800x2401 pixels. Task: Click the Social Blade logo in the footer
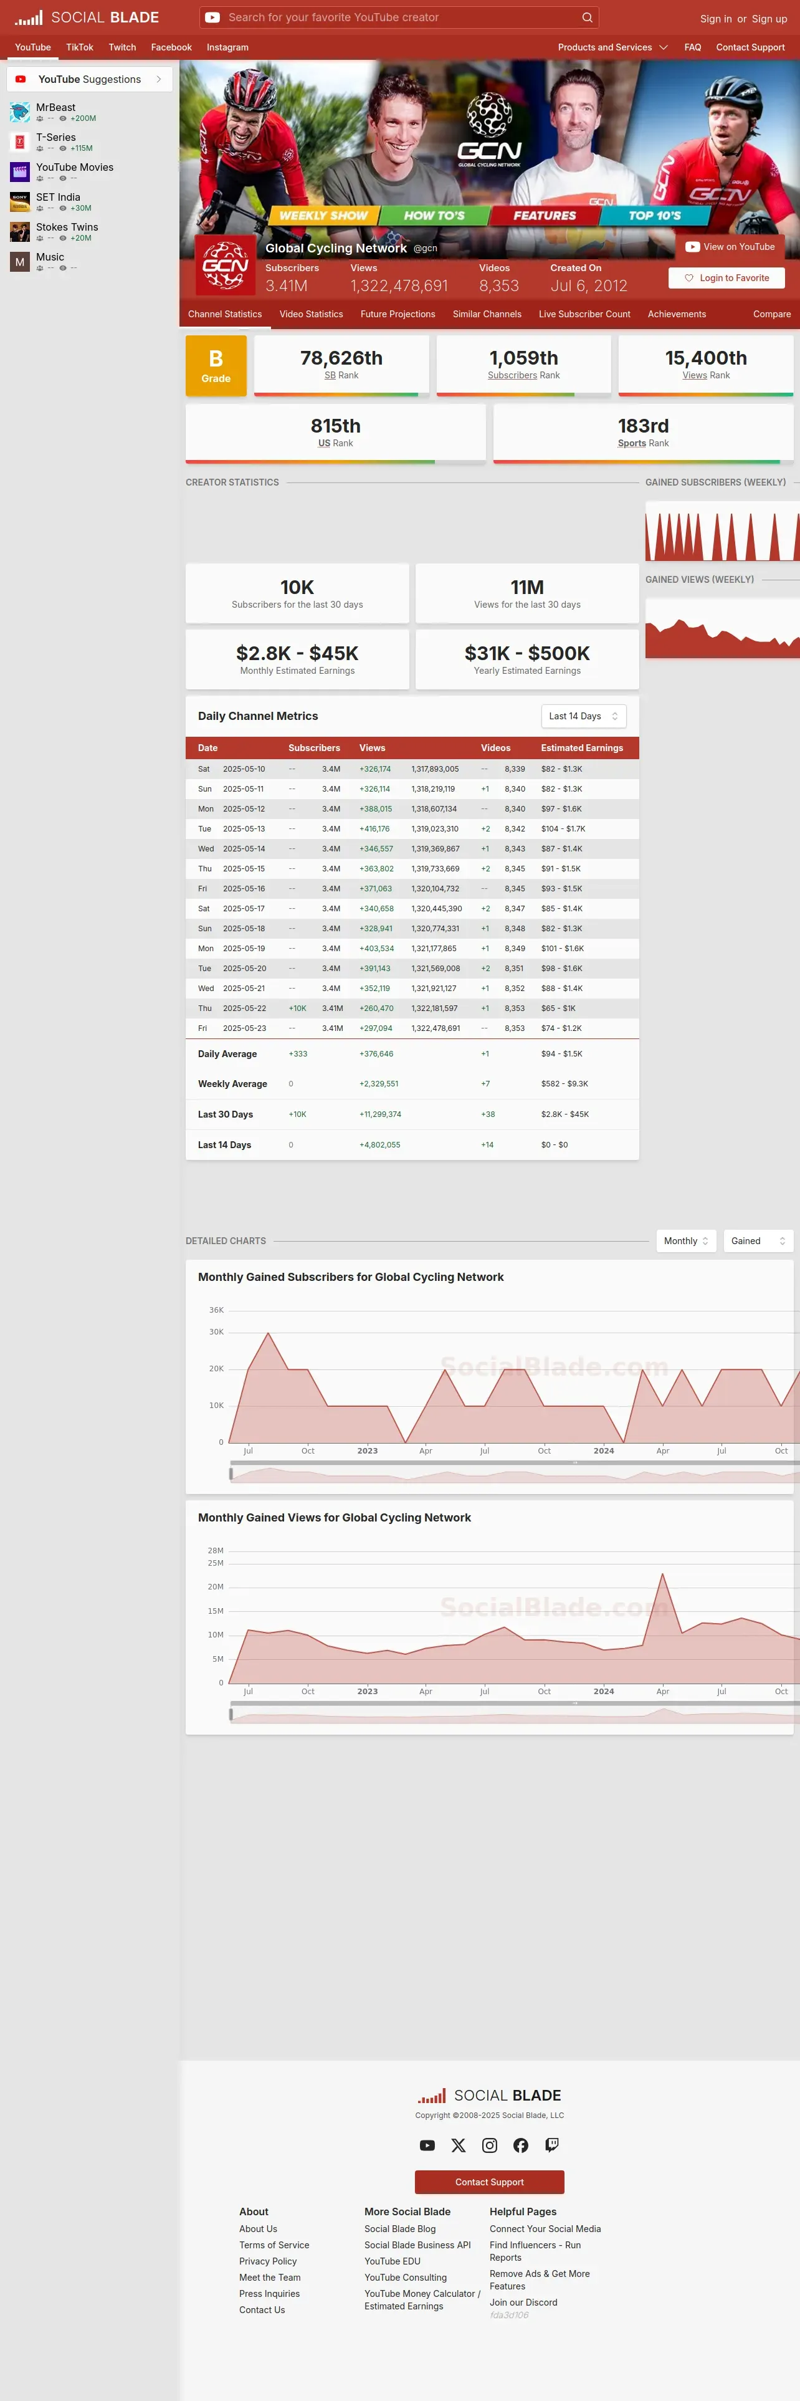490,2096
